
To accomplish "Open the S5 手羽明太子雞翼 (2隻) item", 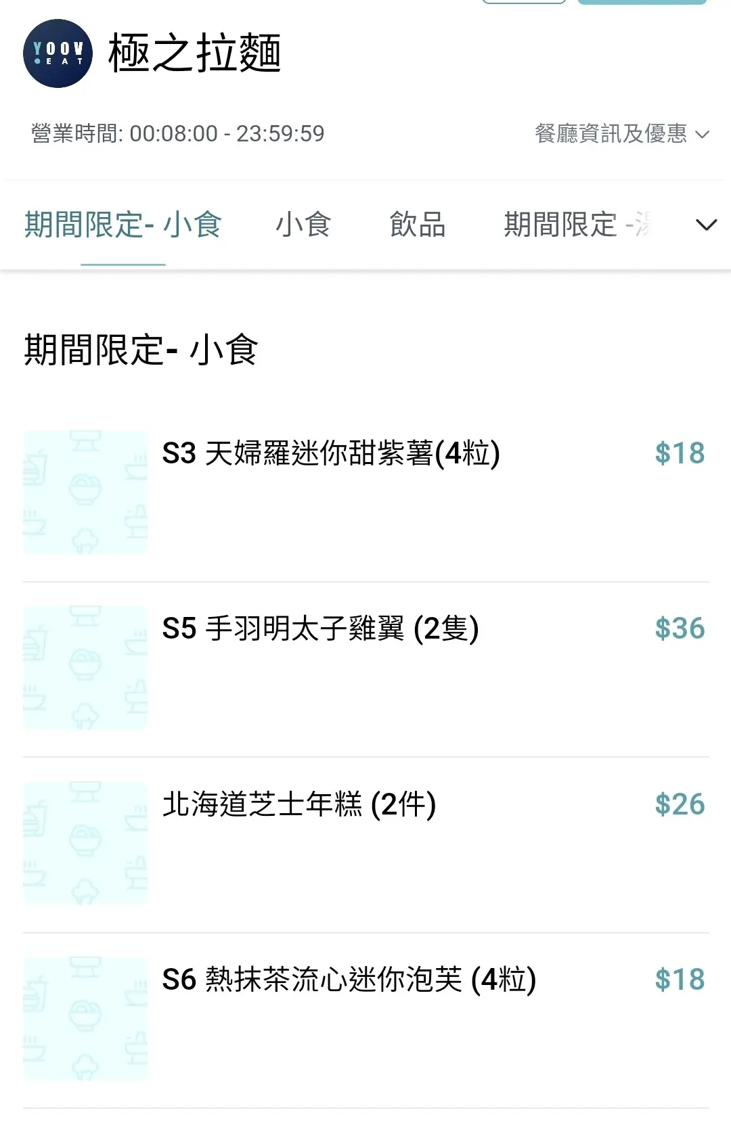I will point(320,628).
